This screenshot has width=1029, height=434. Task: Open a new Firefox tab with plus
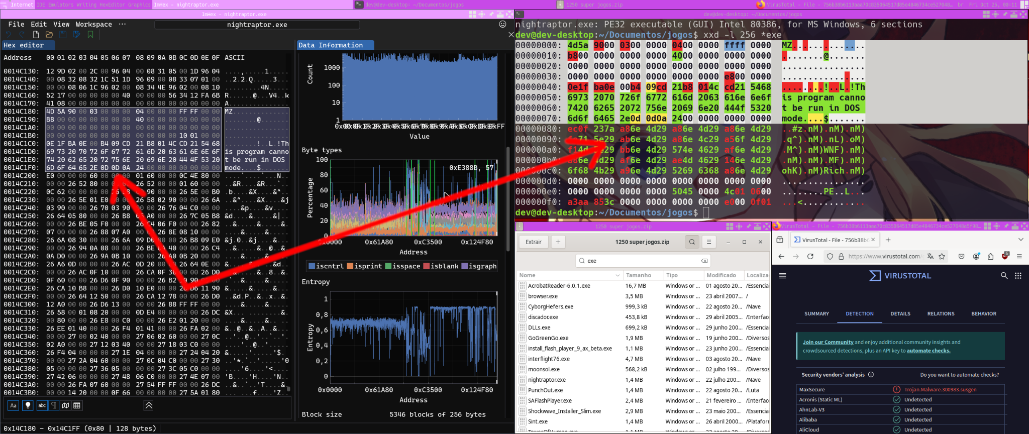888,240
